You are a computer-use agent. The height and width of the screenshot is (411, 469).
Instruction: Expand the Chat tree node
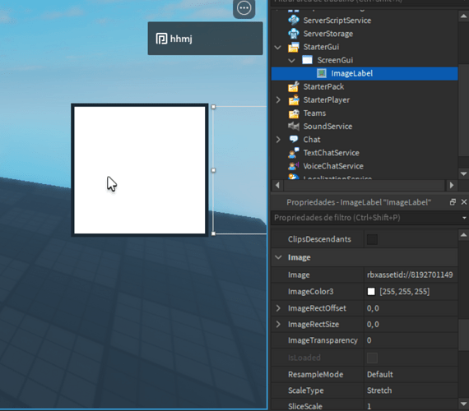point(278,140)
